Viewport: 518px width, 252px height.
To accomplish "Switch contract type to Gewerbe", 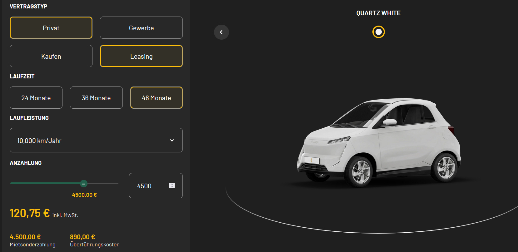I will click(x=141, y=28).
